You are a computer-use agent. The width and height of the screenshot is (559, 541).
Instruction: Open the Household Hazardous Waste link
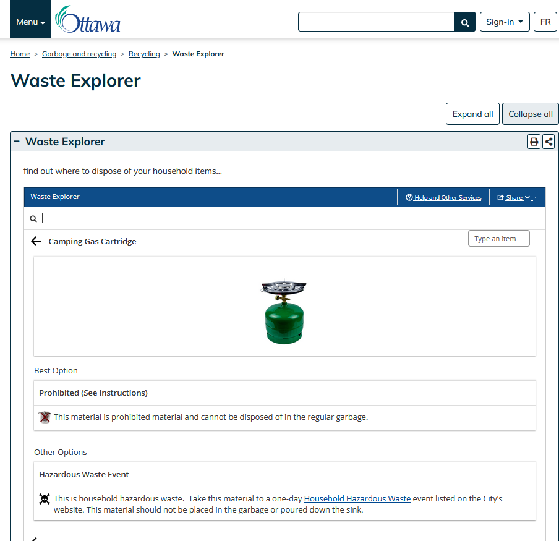coord(357,498)
